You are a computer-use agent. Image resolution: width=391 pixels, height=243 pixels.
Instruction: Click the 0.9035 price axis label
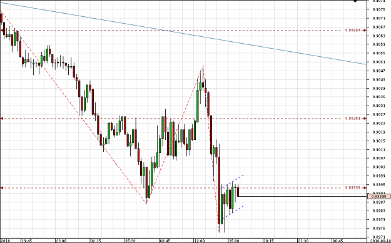[378, 97]
